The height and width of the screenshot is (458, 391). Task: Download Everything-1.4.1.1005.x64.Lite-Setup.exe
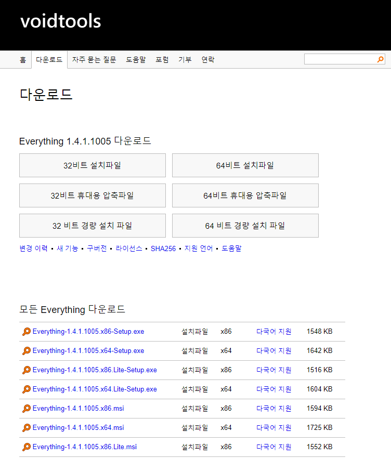95,389
